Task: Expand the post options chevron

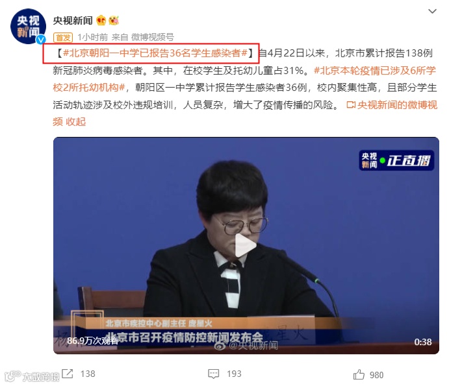Action: pos(432,11)
